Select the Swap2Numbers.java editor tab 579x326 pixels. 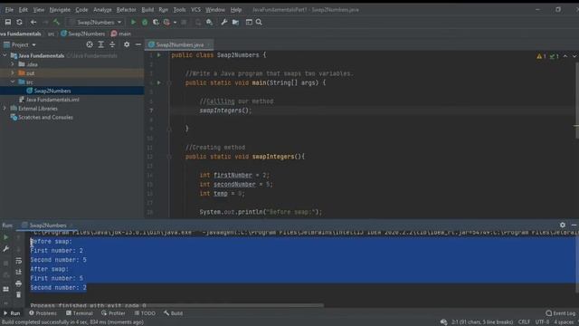click(179, 44)
